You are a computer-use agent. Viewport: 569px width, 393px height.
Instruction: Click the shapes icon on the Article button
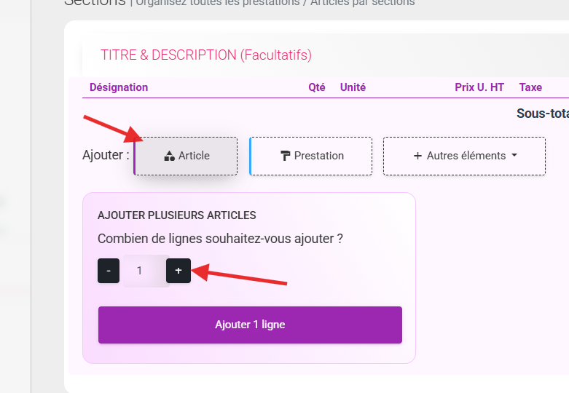pos(170,156)
